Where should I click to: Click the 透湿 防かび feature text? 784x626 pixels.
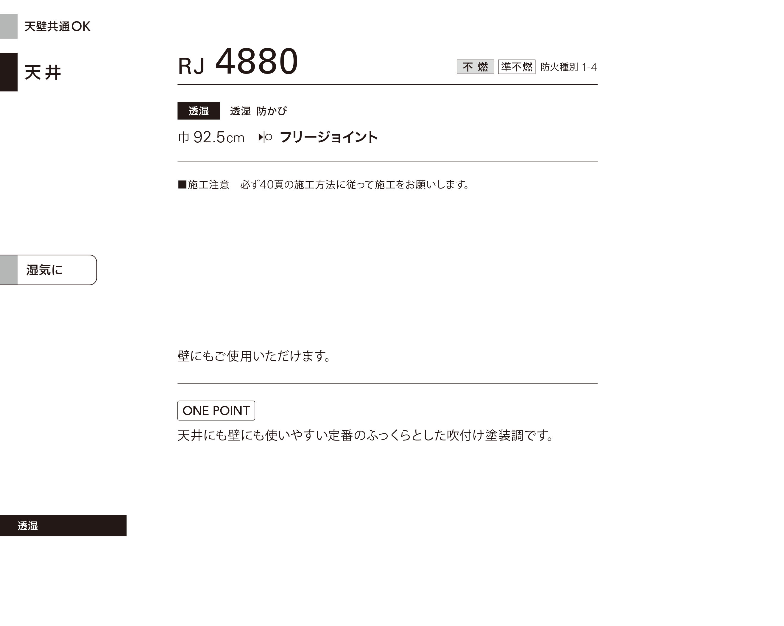click(x=258, y=111)
